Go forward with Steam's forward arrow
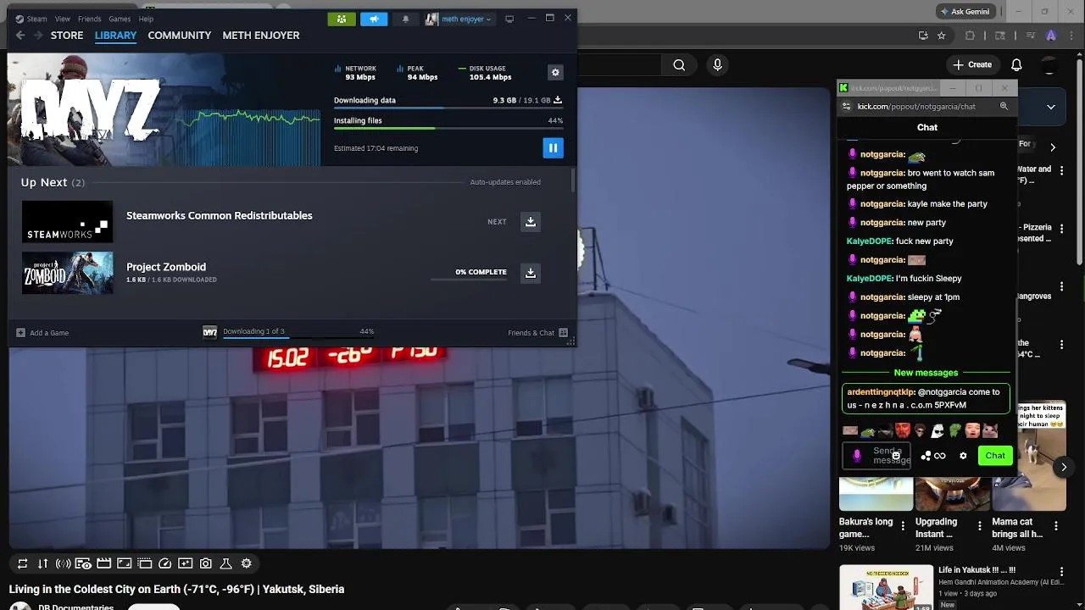This screenshot has width=1085, height=610. 37,36
